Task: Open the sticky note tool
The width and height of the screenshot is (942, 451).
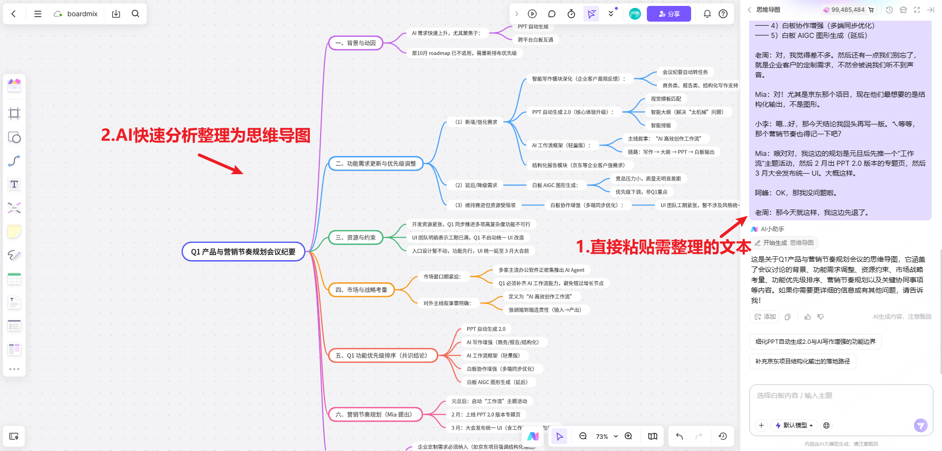Action: [14, 231]
